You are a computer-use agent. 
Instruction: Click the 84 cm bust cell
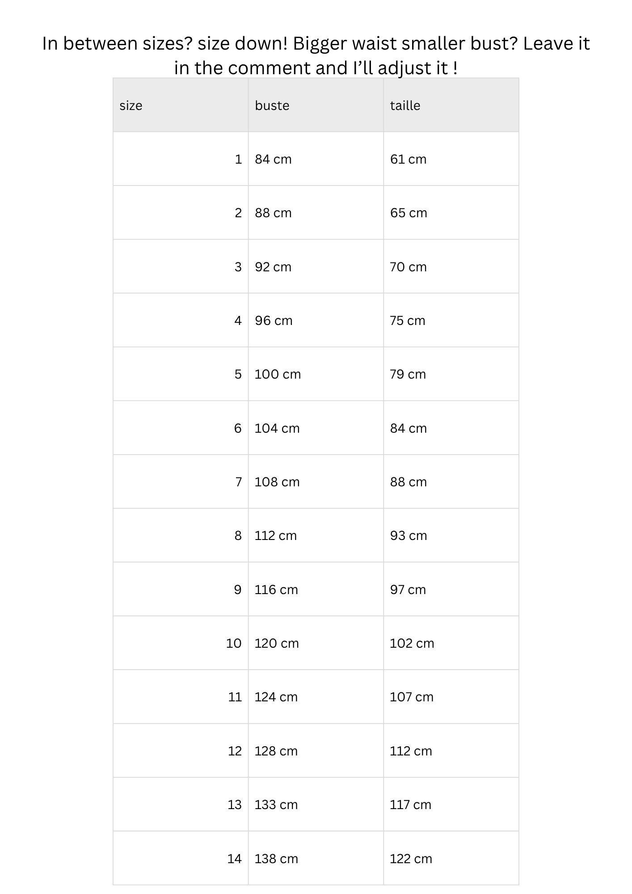pyautogui.click(x=316, y=159)
